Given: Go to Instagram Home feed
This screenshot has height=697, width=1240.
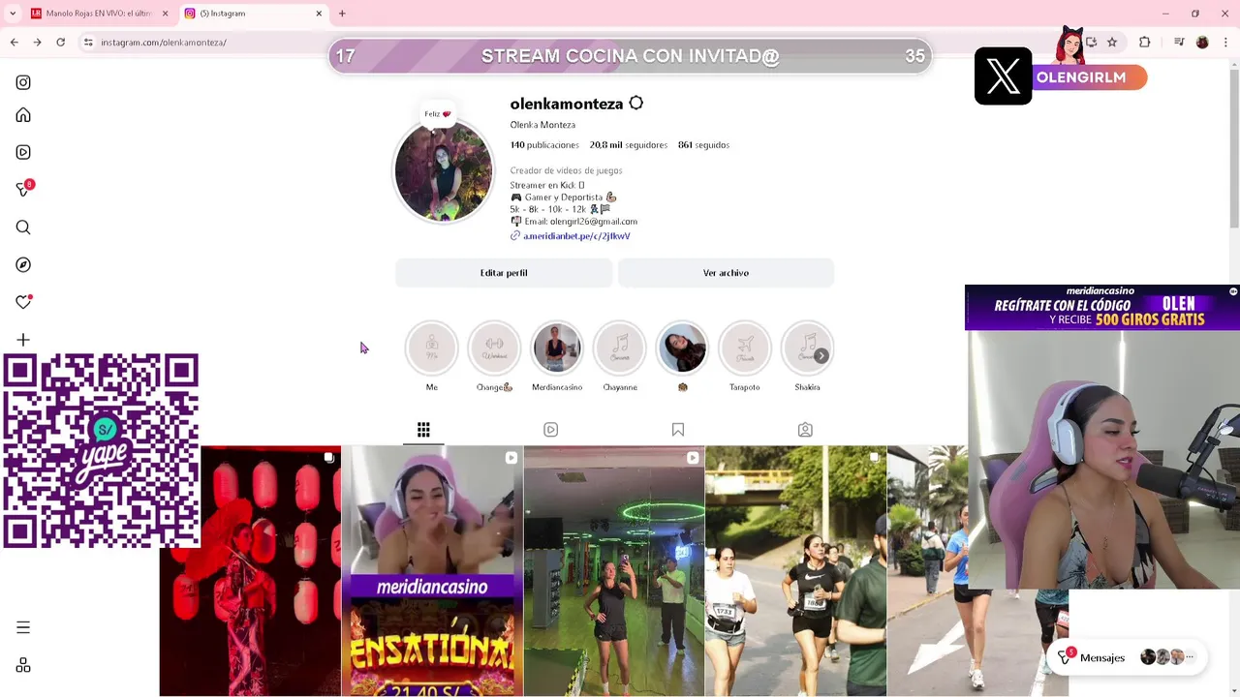Looking at the screenshot, I should [x=23, y=115].
